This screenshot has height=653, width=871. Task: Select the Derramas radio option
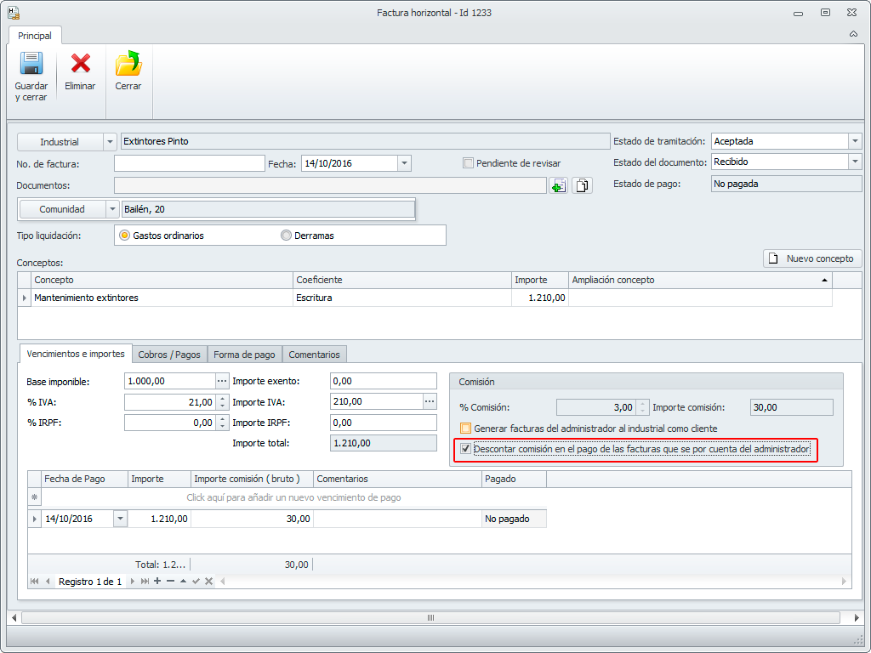(x=287, y=236)
